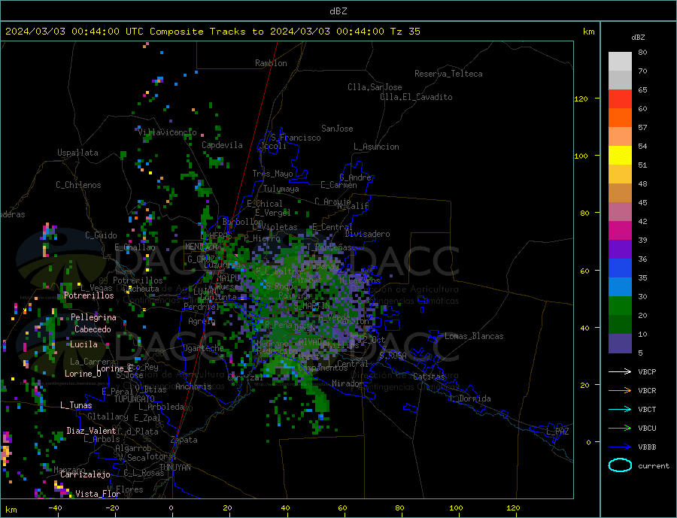Screen dimensions: 677x518
Task: Click the 'Lomas_Blancas' map label
Action: coord(474,336)
